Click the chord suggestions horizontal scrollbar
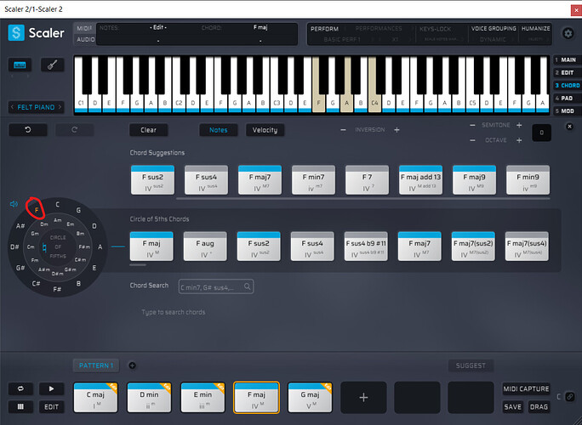The width and height of the screenshot is (582, 425). pyautogui.click(x=363, y=199)
